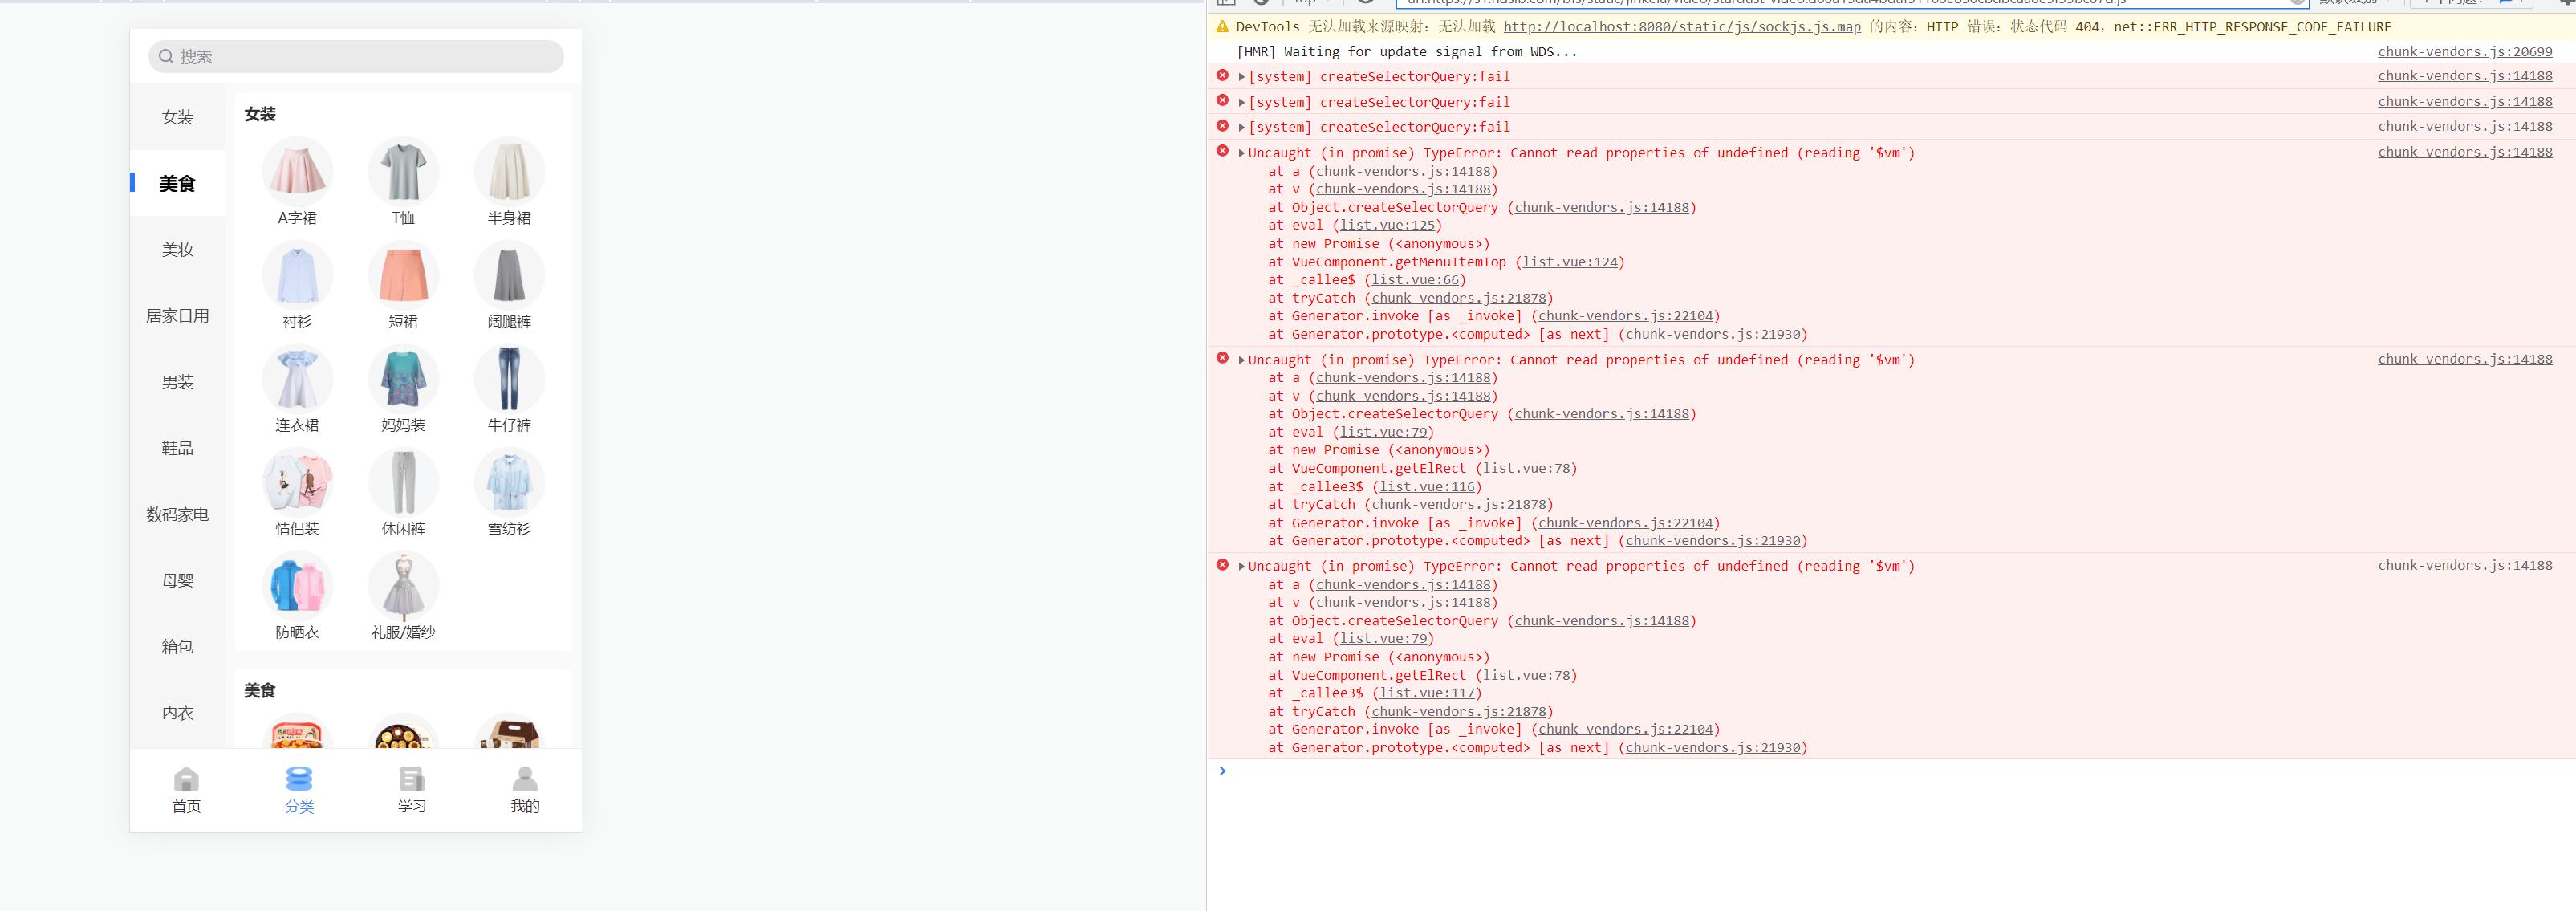Viewport: 2576px width, 911px height.
Task: Open the 防晒衣 sun-jacket product icon
Action: (x=297, y=586)
